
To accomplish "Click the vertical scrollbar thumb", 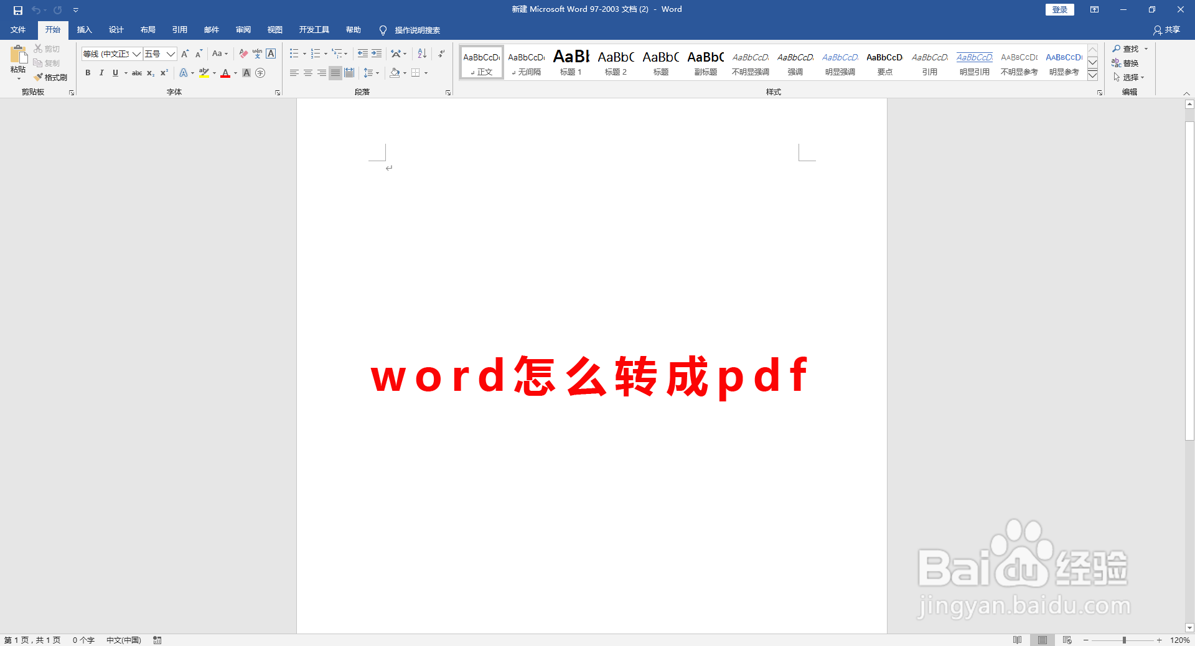I will coord(1189,281).
